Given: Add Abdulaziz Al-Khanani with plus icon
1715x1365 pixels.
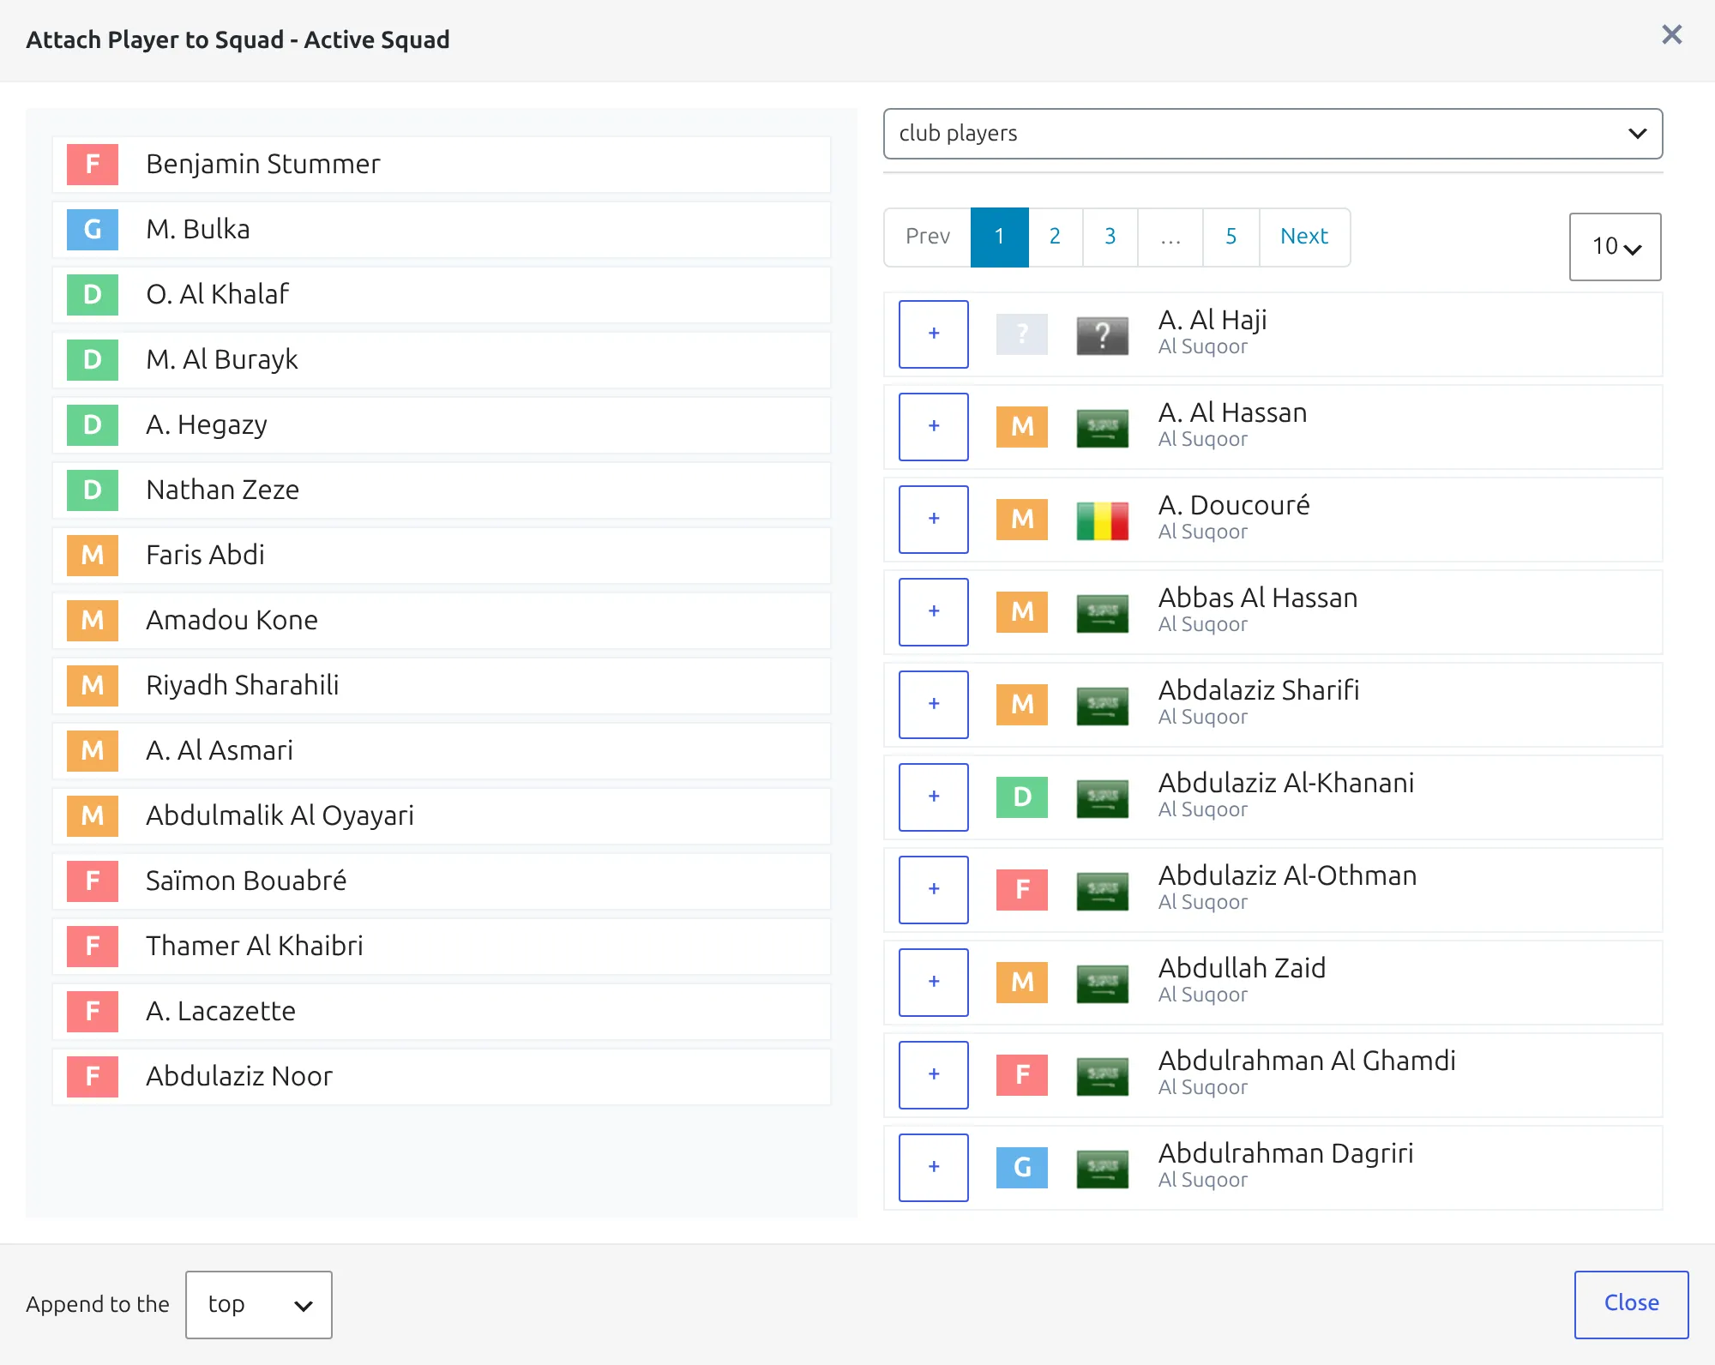Looking at the screenshot, I should pyautogui.click(x=934, y=797).
